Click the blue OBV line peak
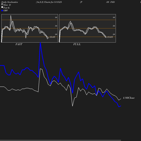Image resolution: width=141 pixels, height=141 pixels. 40,43
